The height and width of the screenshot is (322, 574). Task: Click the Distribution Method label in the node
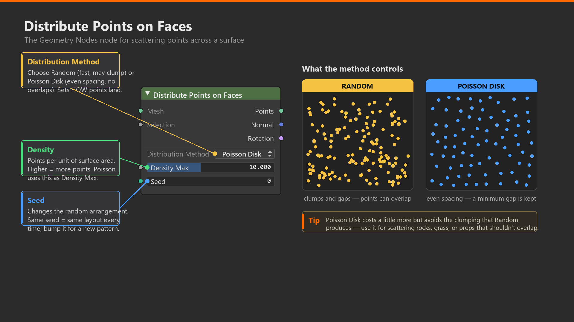point(178,154)
